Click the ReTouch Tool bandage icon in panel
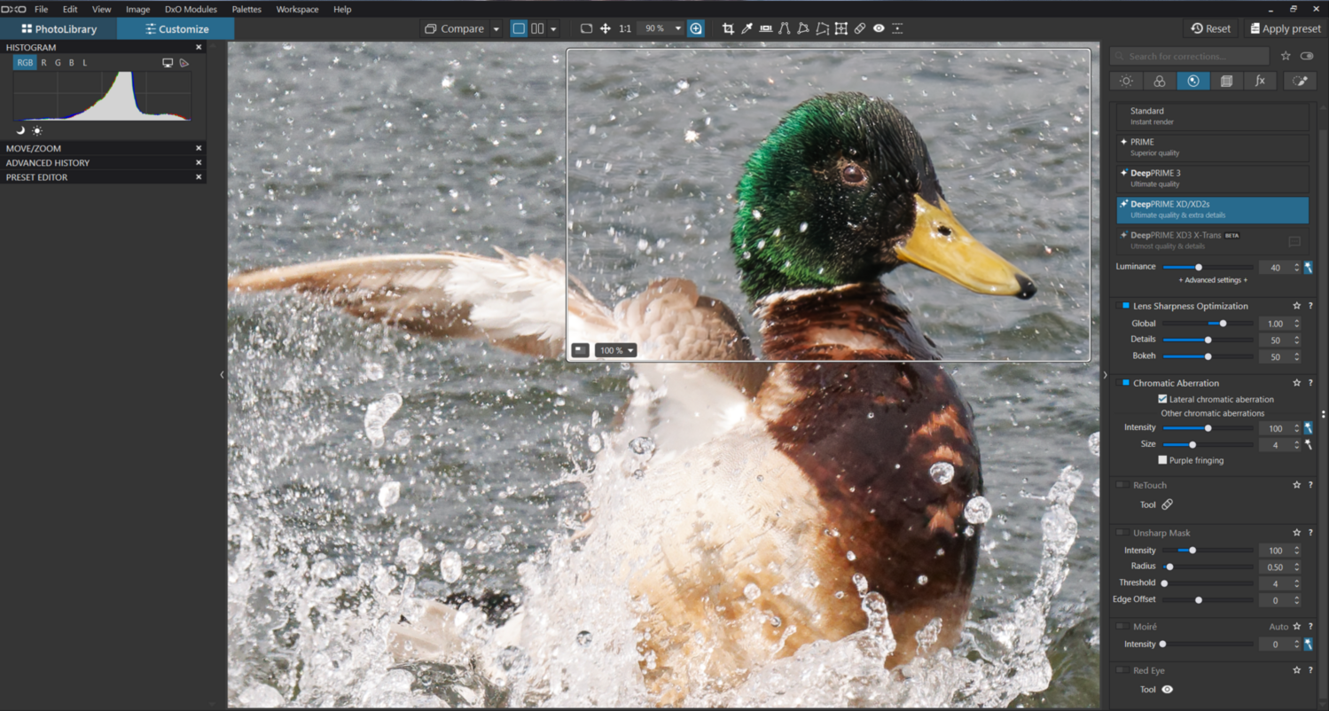Image resolution: width=1329 pixels, height=711 pixels. (1167, 504)
